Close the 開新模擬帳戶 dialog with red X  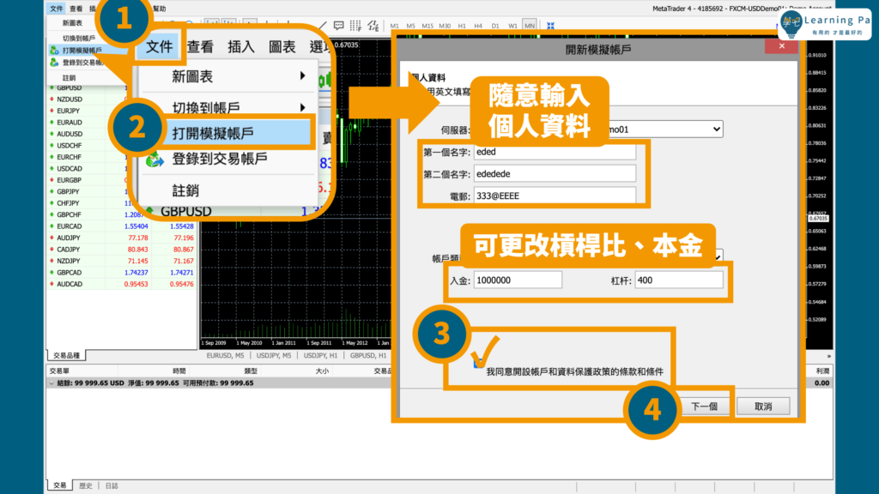click(x=781, y=46)
